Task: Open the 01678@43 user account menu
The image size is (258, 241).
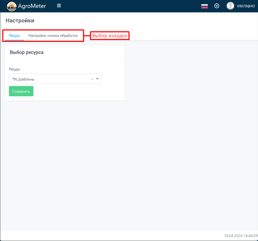Action: point(246,6)
